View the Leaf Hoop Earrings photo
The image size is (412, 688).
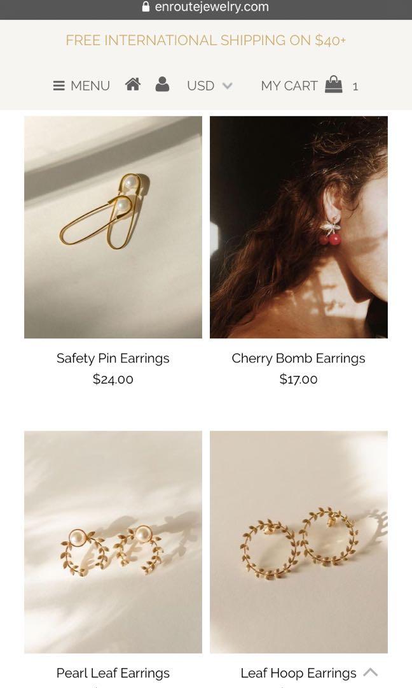coord(299,542)
